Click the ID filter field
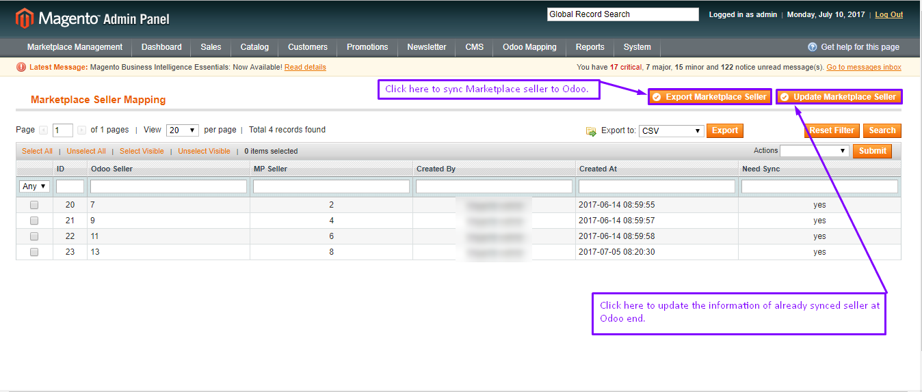Image resolution: width=922 pixels, height=392 pixels. click(x=70, y=186)
